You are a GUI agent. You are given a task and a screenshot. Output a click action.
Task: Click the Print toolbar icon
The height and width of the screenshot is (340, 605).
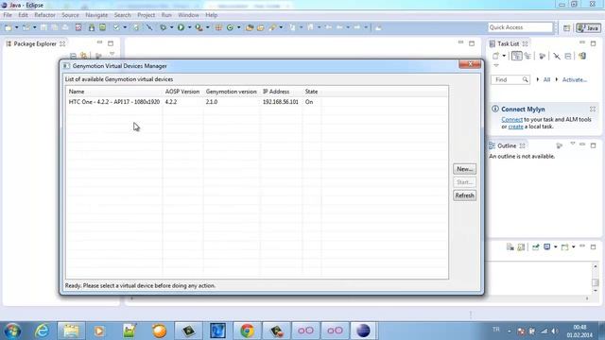click(x=65, y=27)
